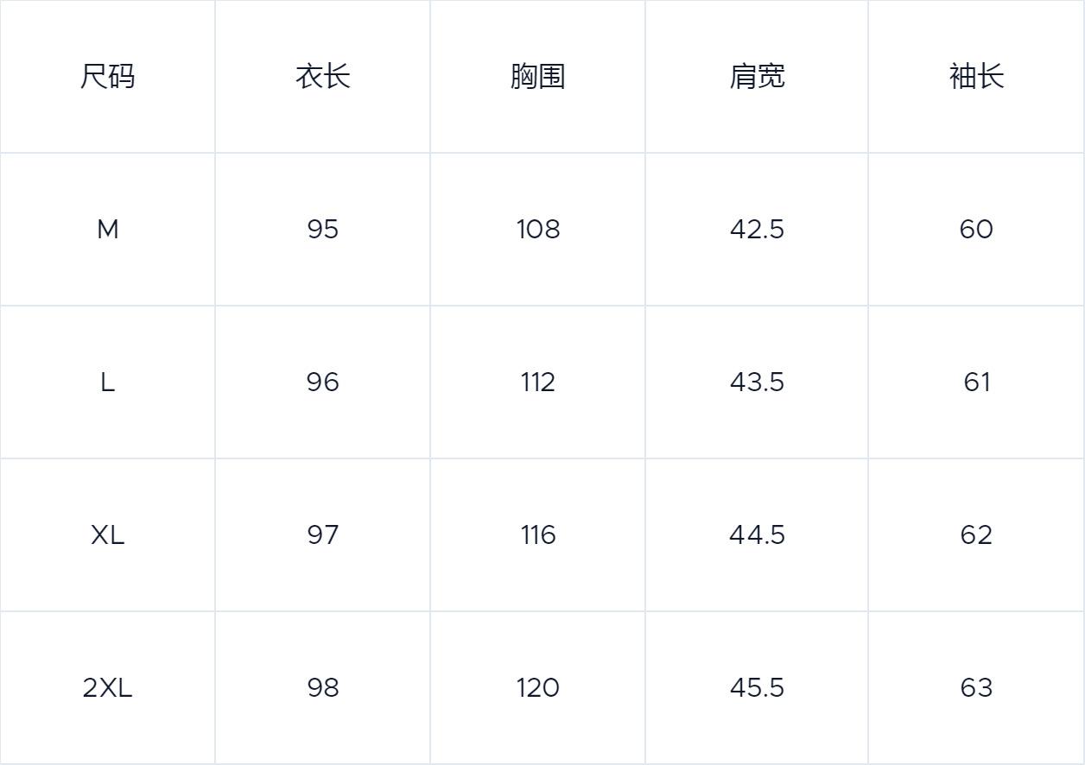Select the M size row label
The width and height of the screenshot is (1085, 765).
108,230
